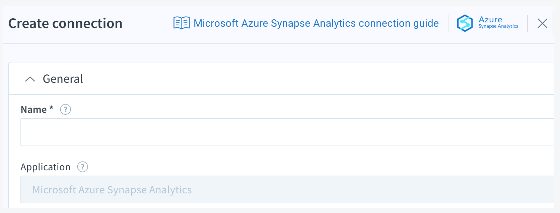The image size is (560, 213).
Task: Click the Azure Synapse Analytics hexagon logo
Action: (465, 23)
